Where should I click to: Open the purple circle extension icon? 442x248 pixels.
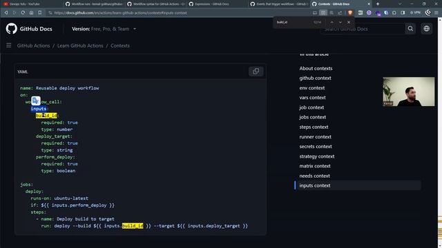369,12
